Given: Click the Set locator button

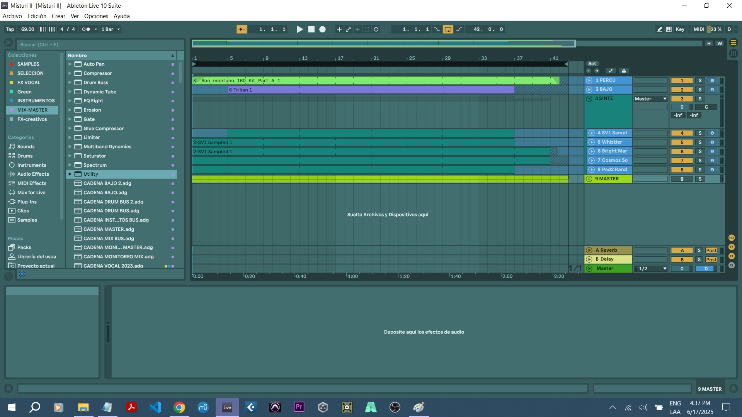Looking at the screenshot, I should point(592,64).
